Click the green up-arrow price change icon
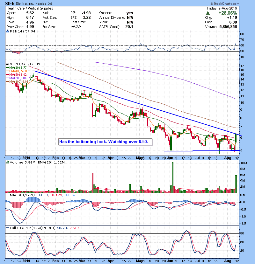 (x=208, y=13)
